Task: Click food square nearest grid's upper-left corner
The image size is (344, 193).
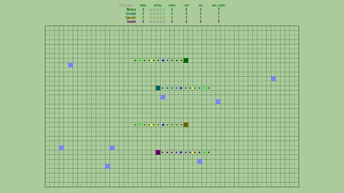Action: point(70,65)
